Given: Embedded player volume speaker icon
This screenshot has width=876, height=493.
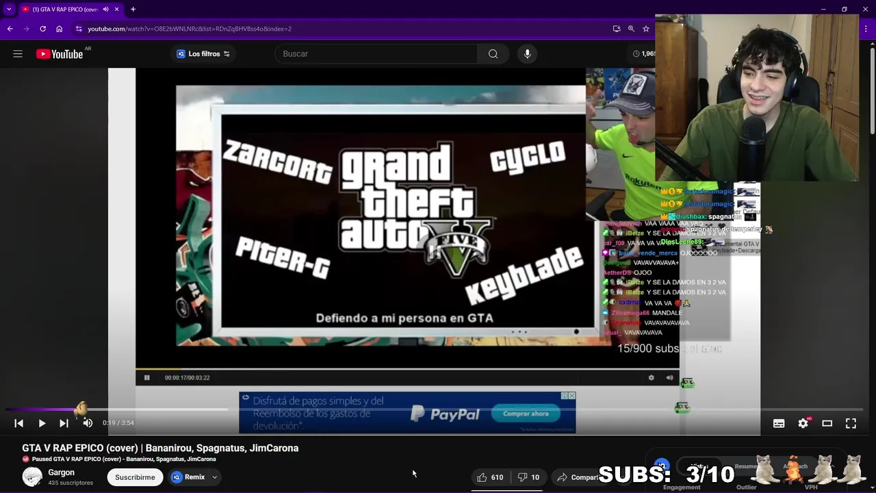Looking at the screenshot, I should coord(669,377).
